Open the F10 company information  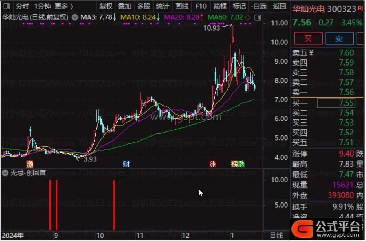coord(201,6)
